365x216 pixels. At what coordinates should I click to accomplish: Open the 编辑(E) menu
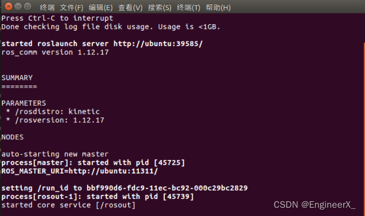(x=101, y=8)
